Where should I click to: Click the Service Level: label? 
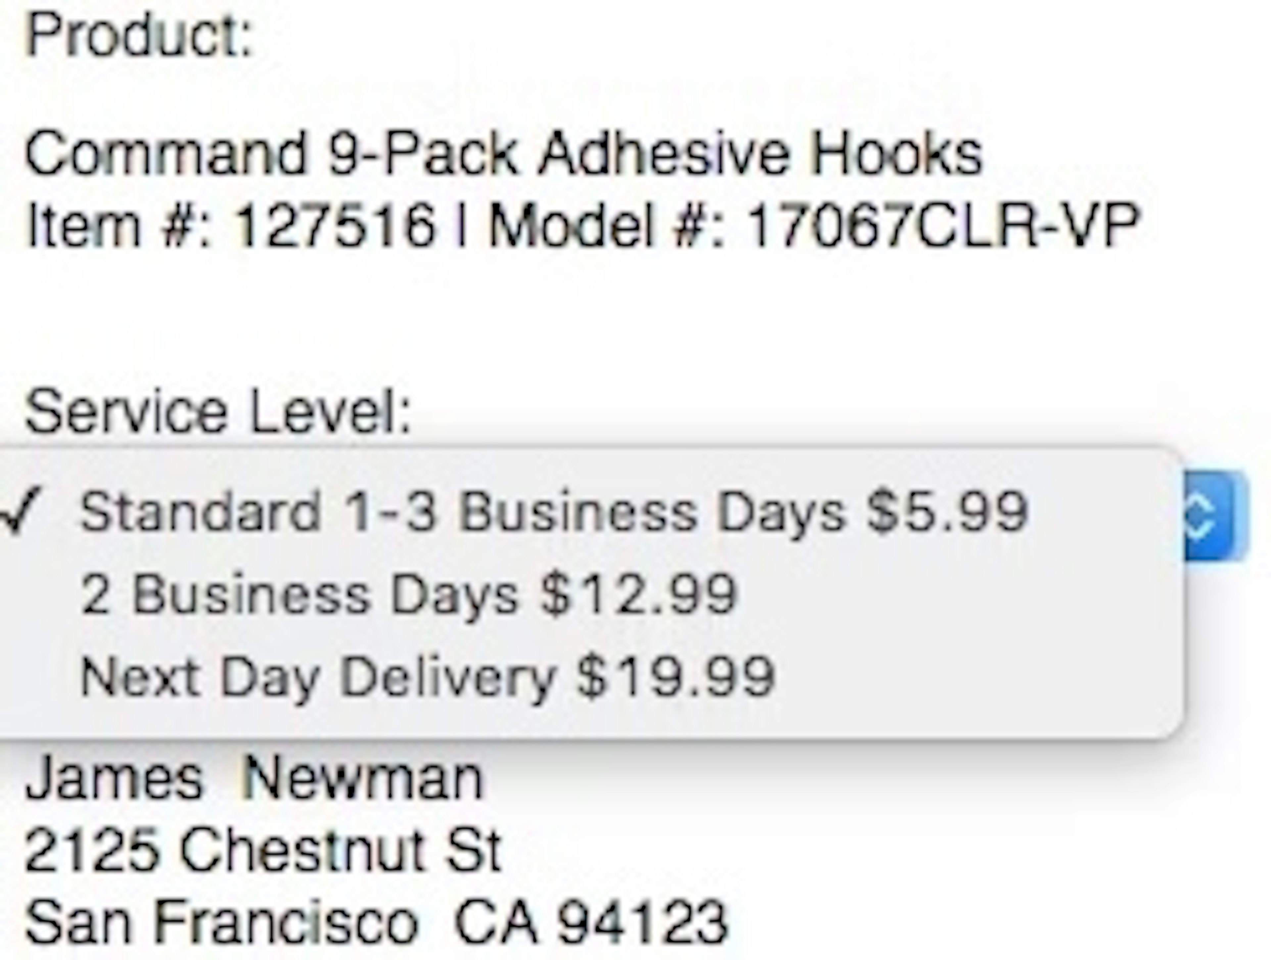click(x=218, y=412)
